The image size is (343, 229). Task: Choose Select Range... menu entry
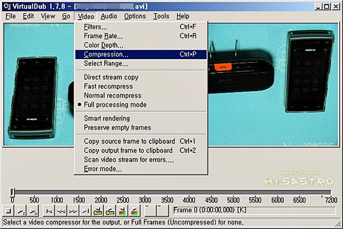(x=141, y=63)
